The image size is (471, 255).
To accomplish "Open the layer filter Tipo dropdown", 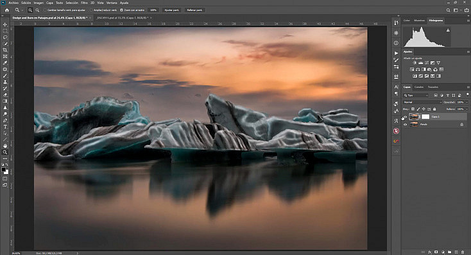I will pos(416,95).
